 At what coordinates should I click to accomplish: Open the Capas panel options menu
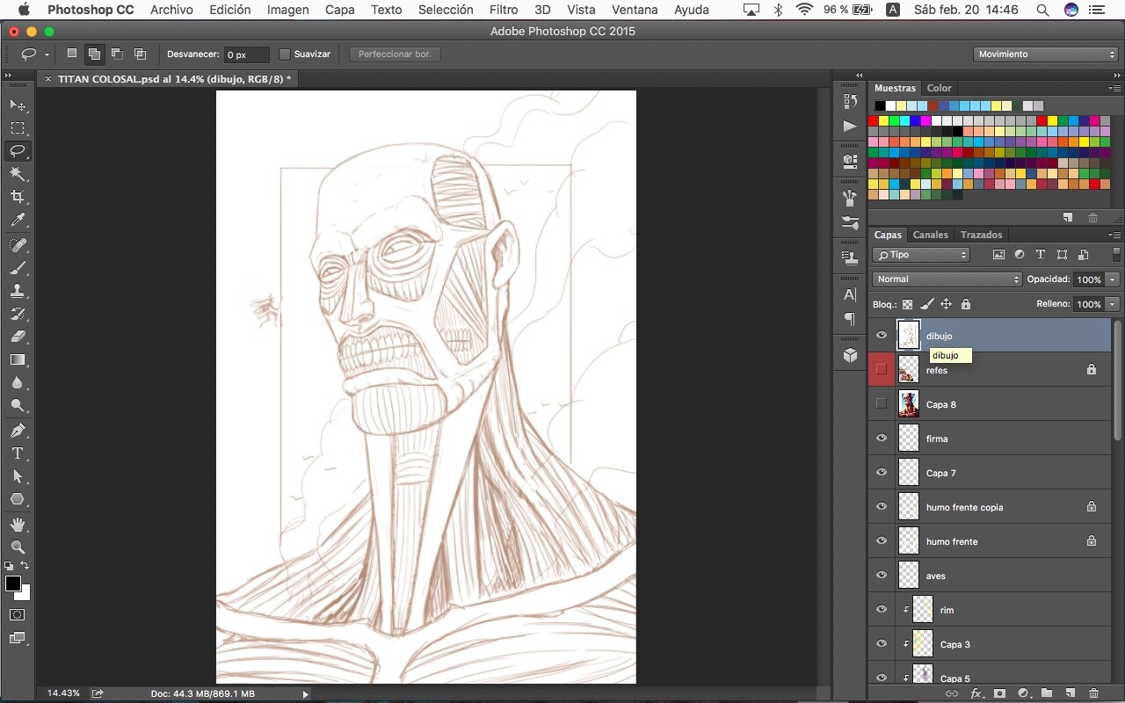pyautogui.click(x=1114, y=235)
